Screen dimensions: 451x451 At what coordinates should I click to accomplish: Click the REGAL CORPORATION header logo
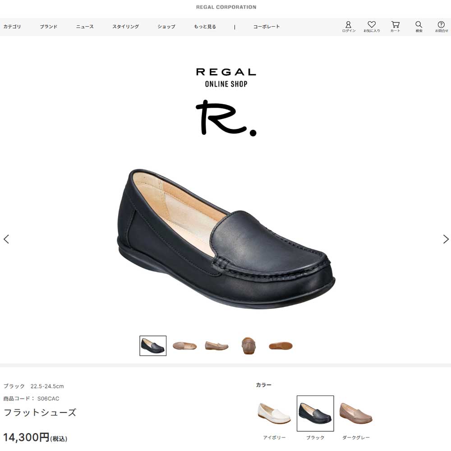point(225,7)
